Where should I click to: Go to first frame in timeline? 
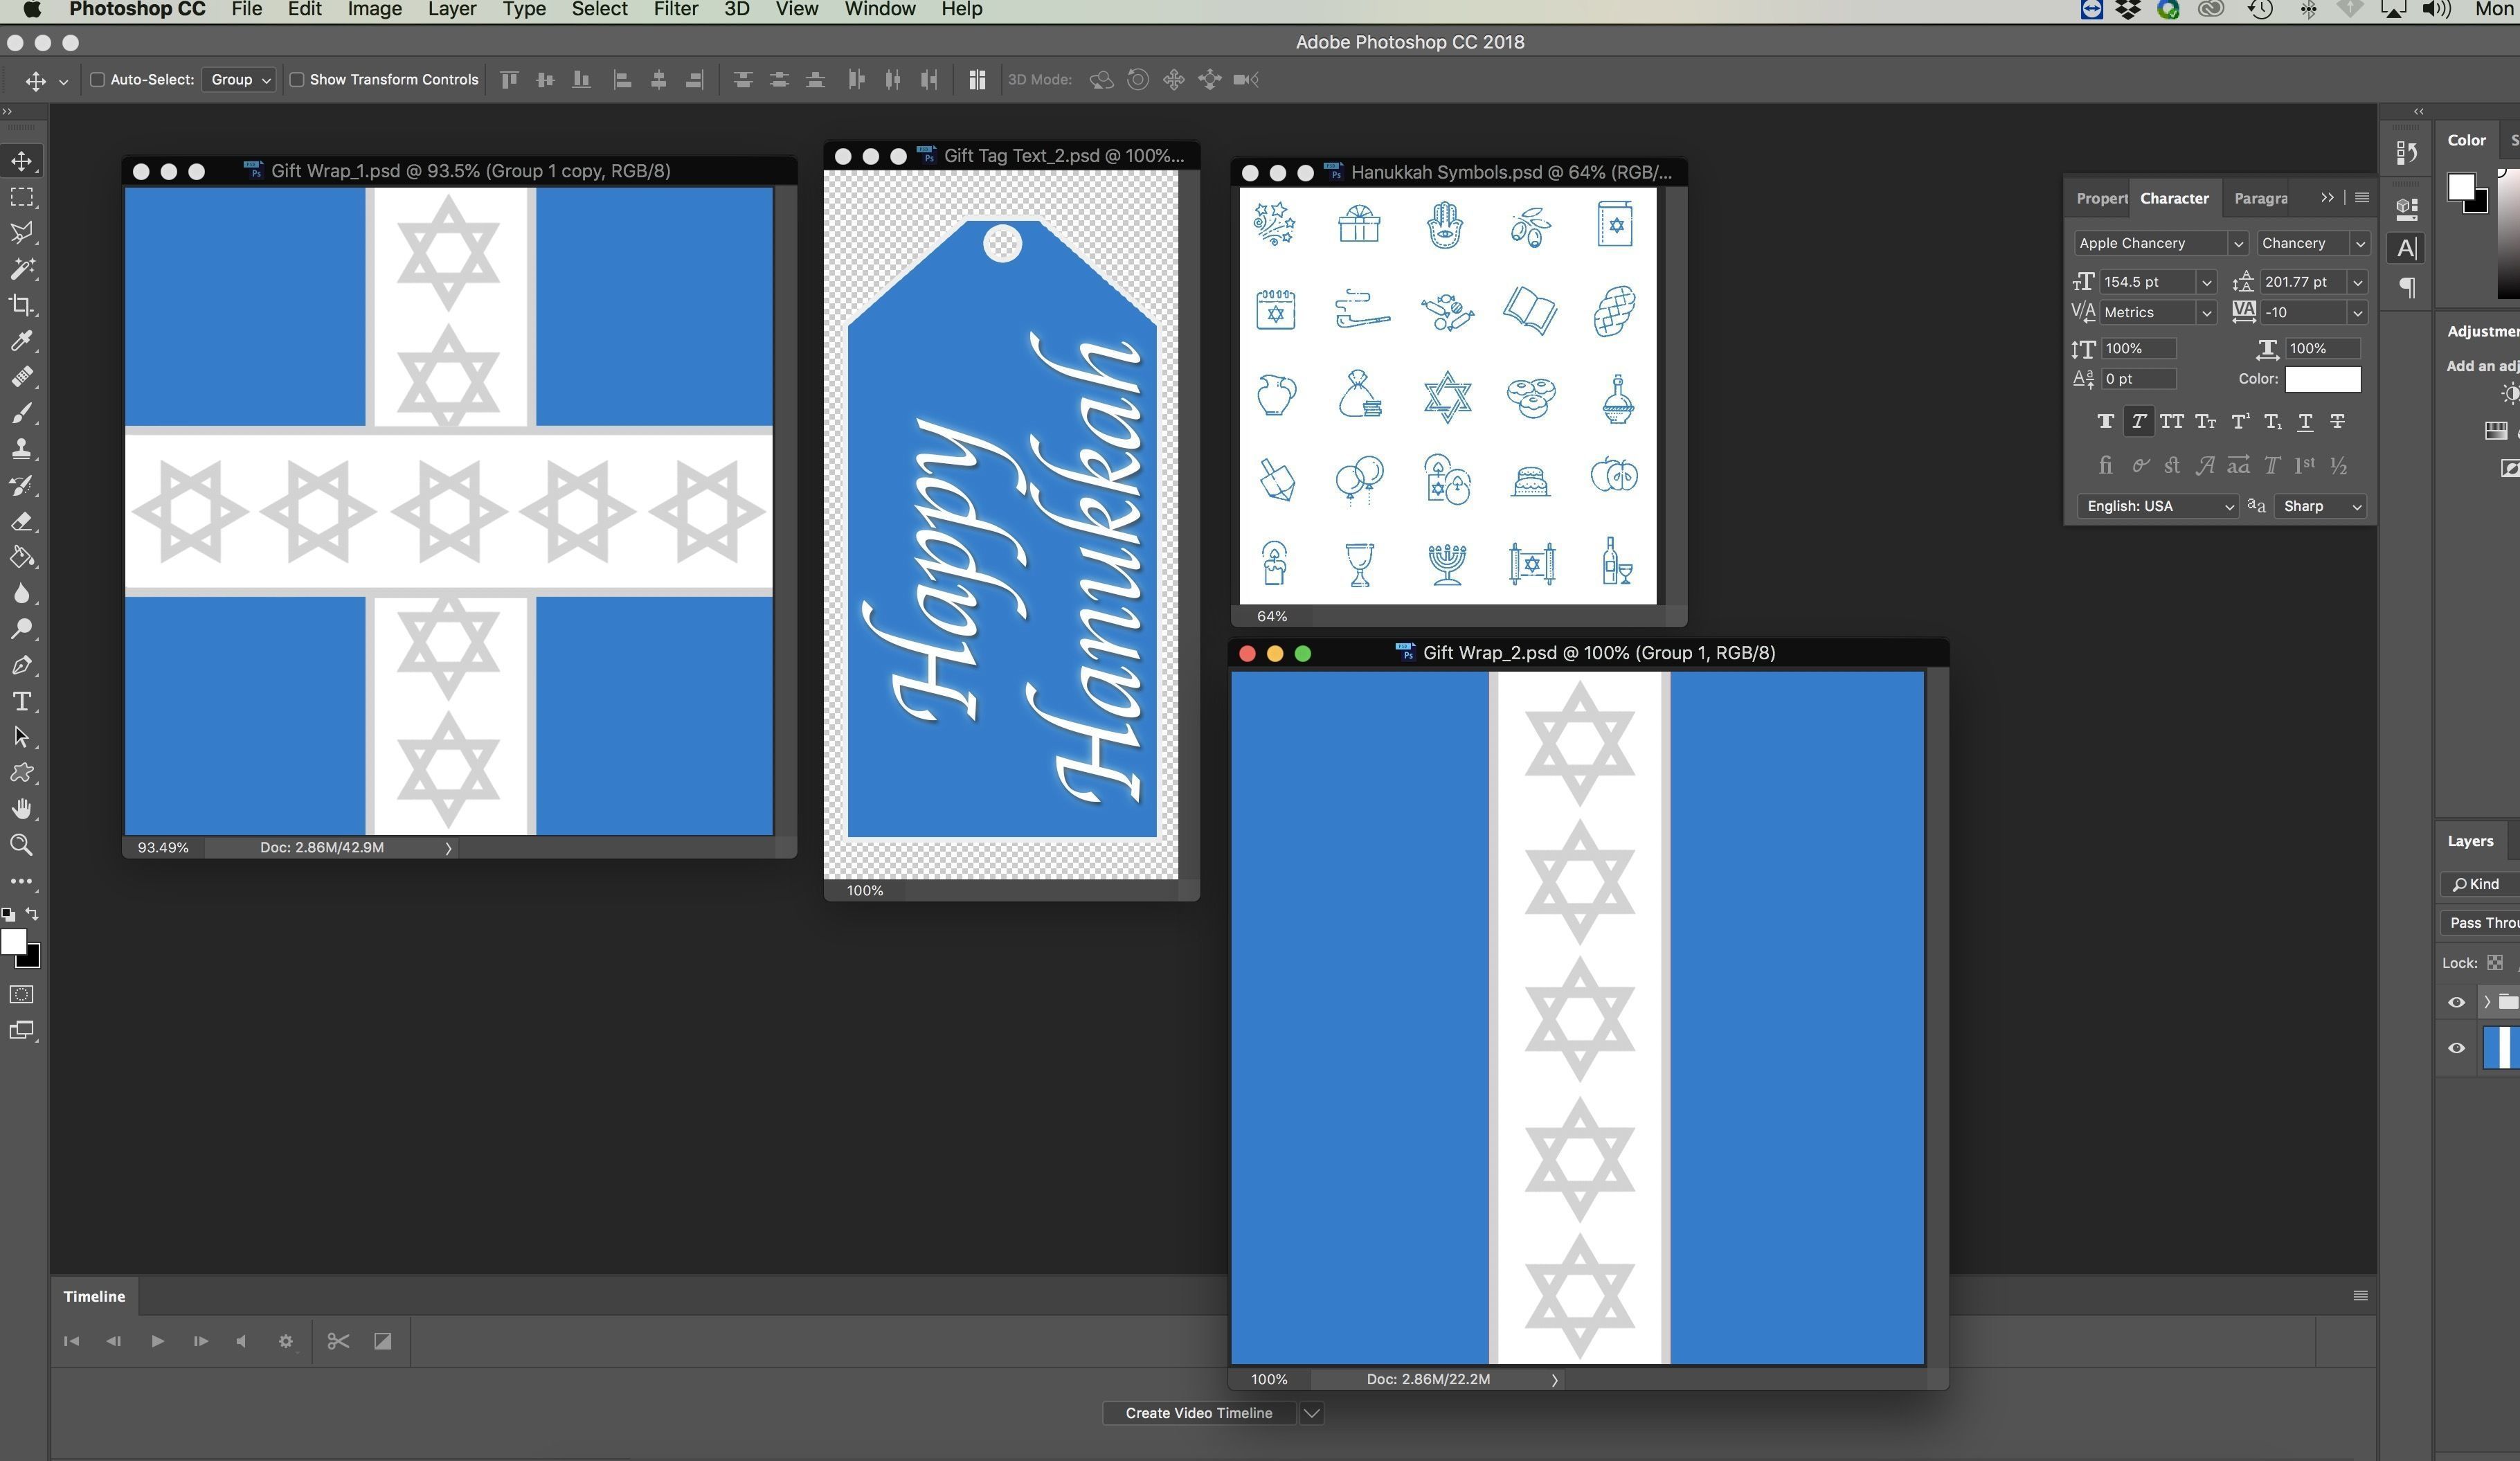click(x=71, y=1341)
